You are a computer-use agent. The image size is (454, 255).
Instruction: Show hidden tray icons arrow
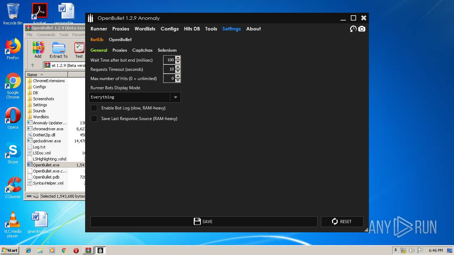point(395,250)
